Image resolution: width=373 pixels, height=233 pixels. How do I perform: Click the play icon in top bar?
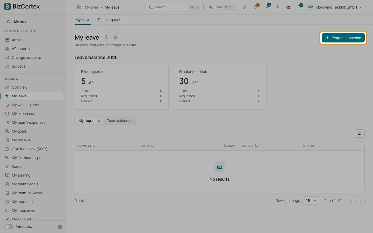pyautogui.click(x=244, y=7)
